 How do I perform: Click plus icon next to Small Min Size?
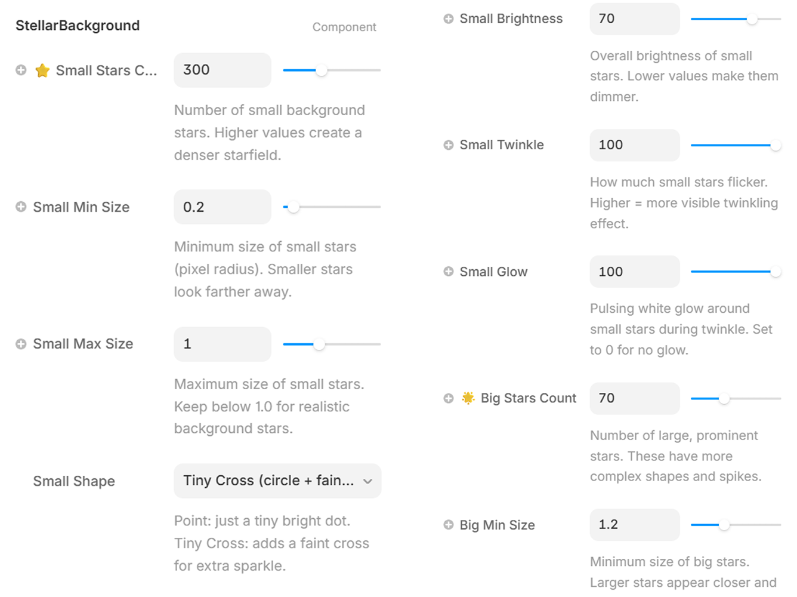click(x=21, y=207)
